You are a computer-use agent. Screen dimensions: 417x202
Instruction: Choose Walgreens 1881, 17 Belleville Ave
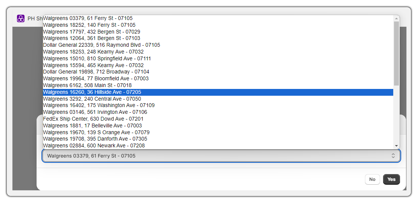[218, 125]
